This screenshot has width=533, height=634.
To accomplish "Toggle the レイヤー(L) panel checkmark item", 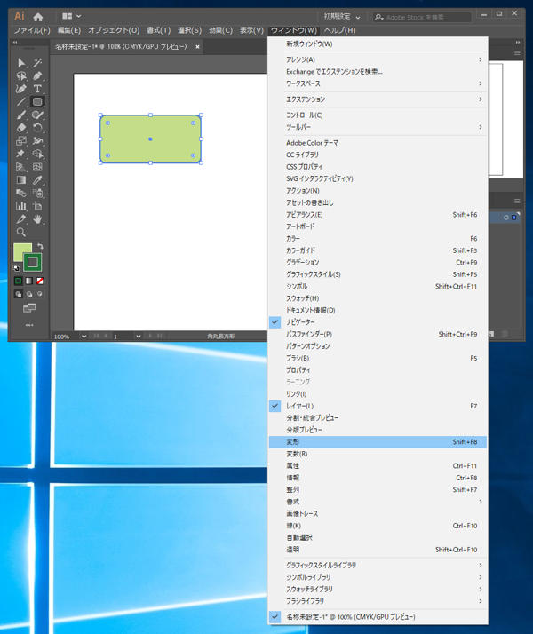I will tap(378, 406).
